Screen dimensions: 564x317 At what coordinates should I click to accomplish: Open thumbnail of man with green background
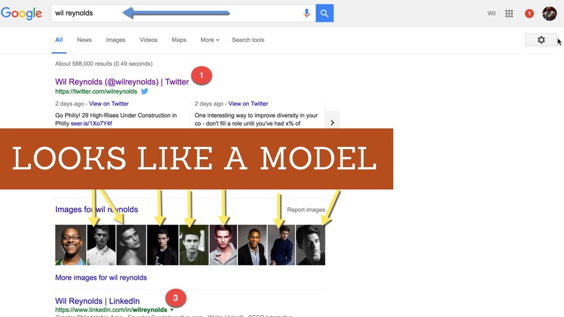194,245
